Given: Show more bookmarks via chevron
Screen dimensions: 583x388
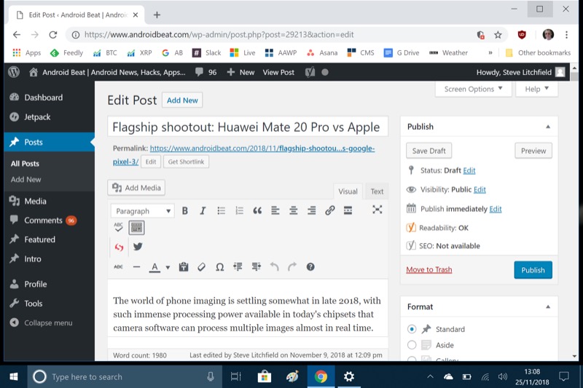Looking at the screenshot, I should tap(490, 52).
